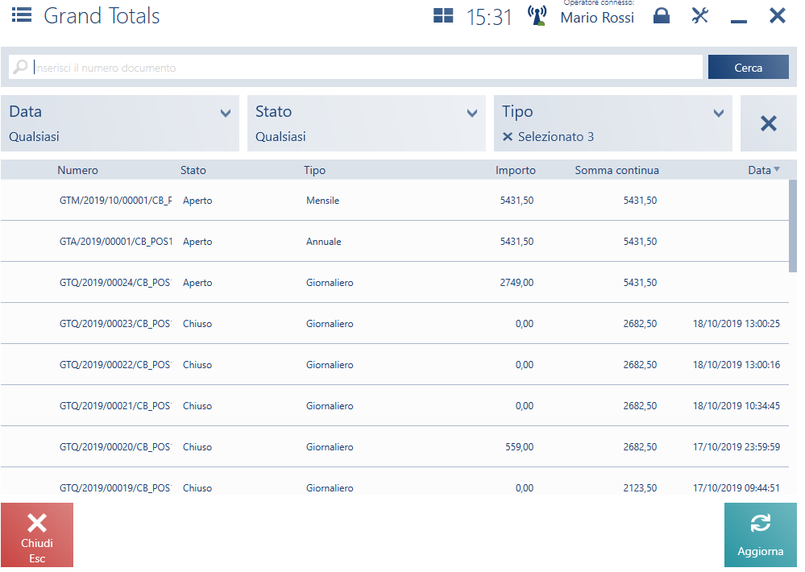This screenshot has width=805, height=572.
Task: Remove the Tipo selection using small X
Action: (x=508, y=137)
